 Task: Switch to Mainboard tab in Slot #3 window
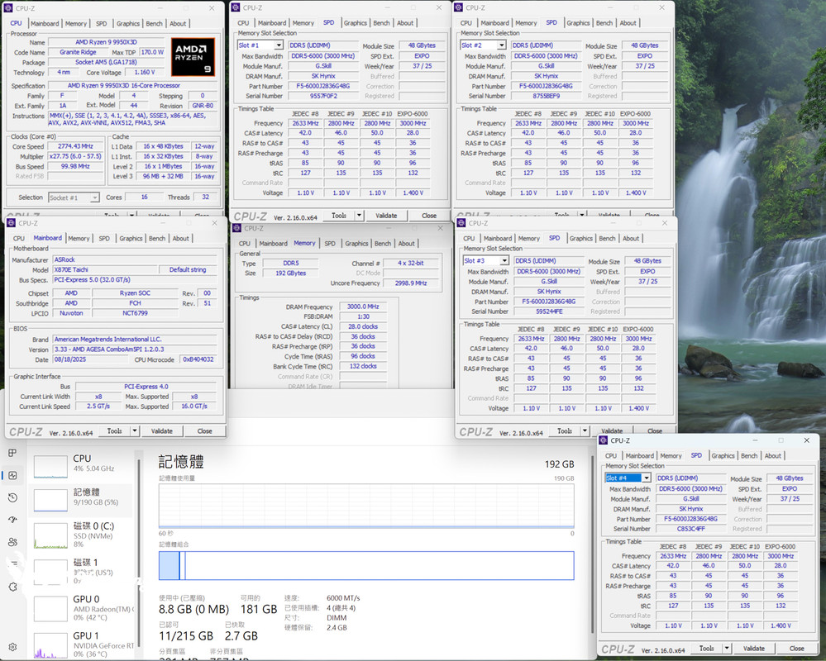click(497, 239)
